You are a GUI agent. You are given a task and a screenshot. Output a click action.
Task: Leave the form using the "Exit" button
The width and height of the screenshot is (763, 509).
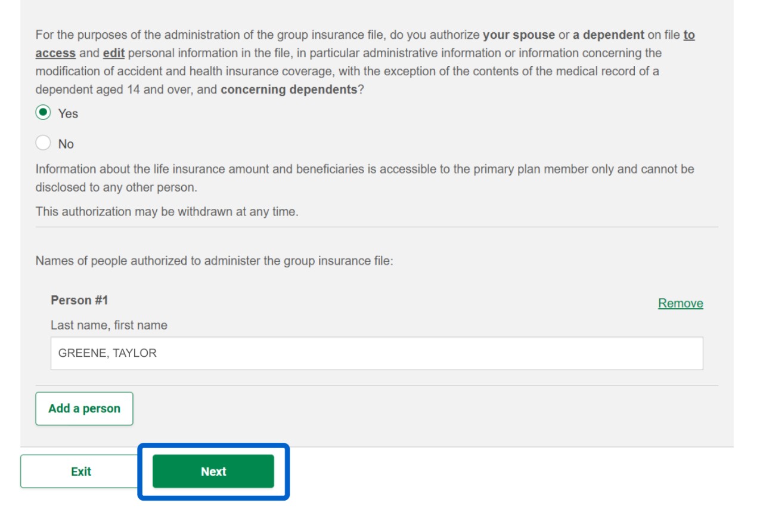(x=81, y=471)
